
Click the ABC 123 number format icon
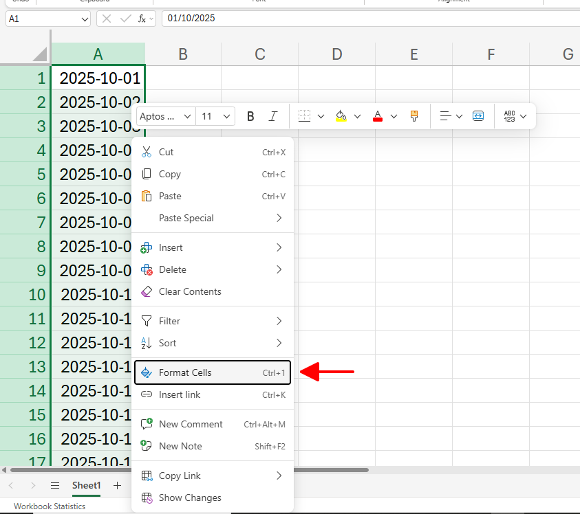(509, 116)
